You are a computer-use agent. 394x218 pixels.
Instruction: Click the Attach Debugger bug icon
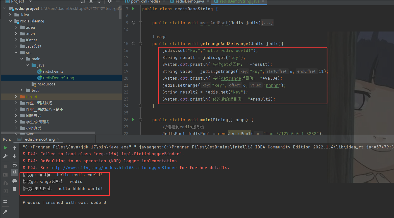(x=5, y=183)
